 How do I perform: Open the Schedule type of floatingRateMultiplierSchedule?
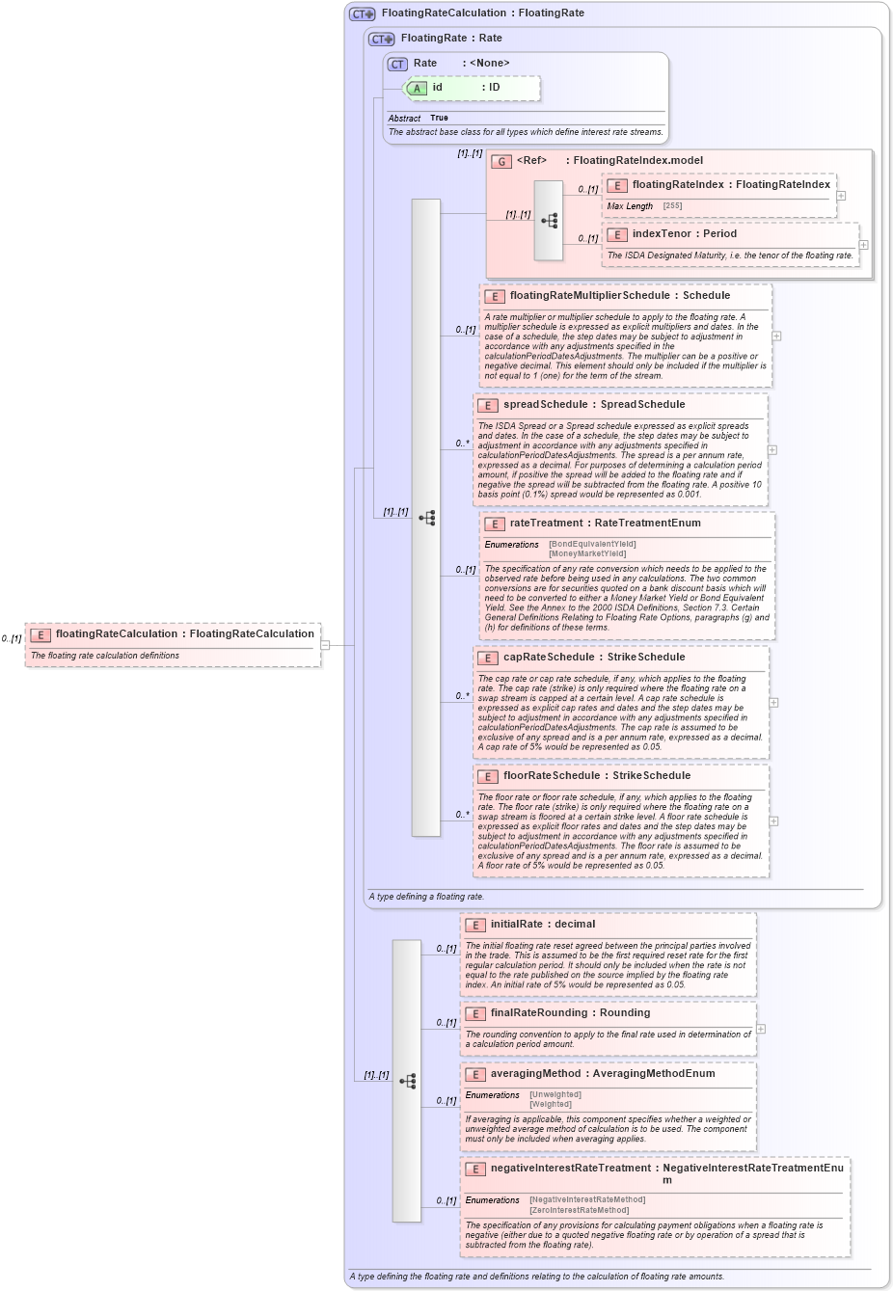click(x=707, y=296)
